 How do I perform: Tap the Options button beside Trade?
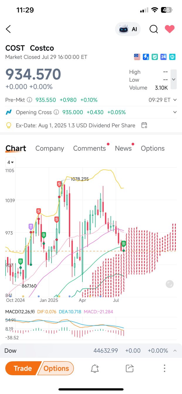click(x=56, y=368)
